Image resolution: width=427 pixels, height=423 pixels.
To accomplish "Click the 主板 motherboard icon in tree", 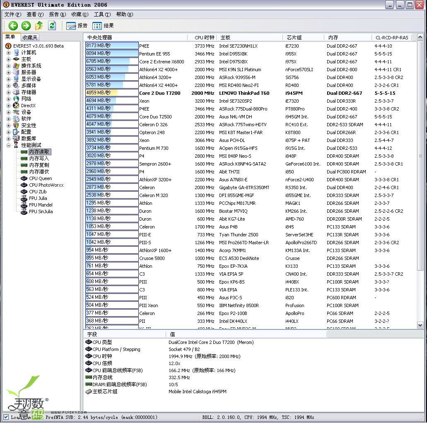I will tap(16, 59).
